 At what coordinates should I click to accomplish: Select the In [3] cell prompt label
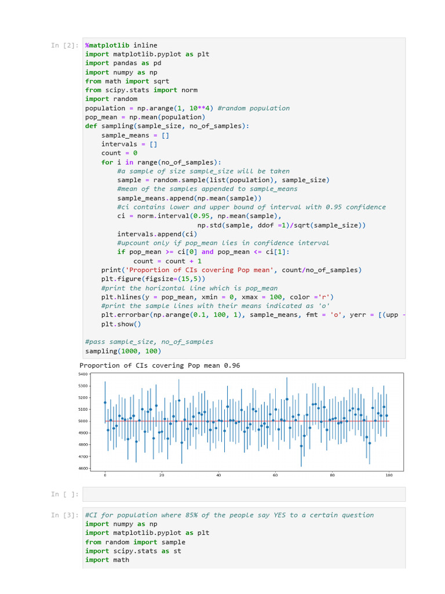[65, 515]
